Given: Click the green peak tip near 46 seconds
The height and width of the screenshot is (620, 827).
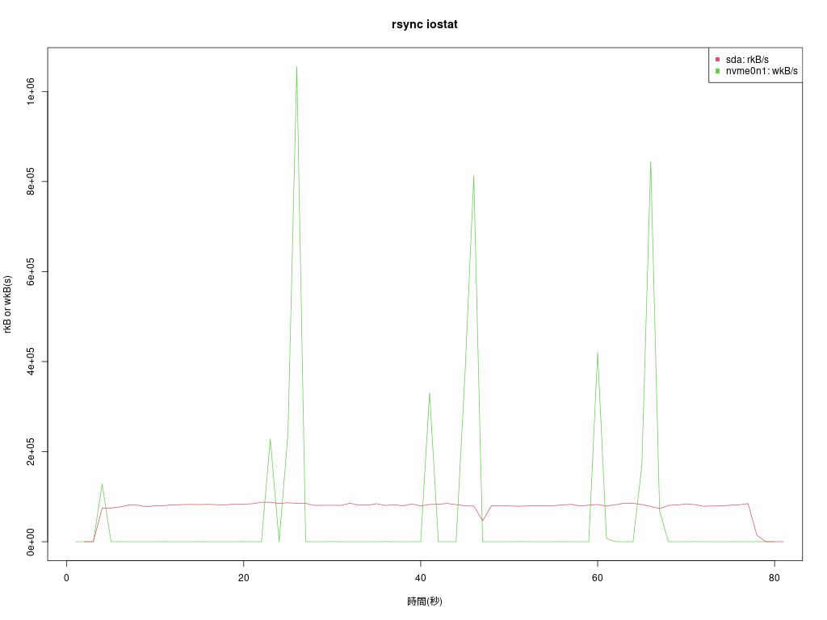Looking at the screenshot, I should [473, 176].
